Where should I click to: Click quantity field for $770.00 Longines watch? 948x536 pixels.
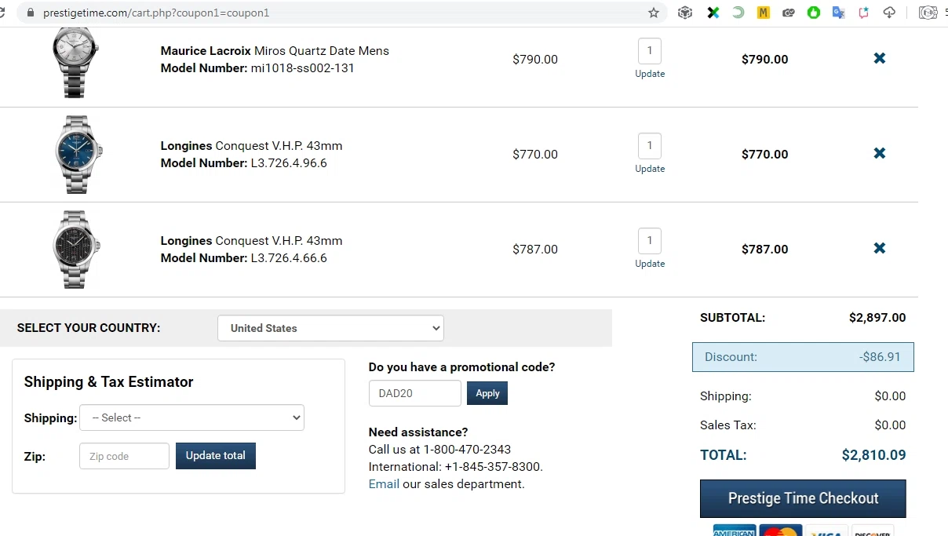[650, 146]
